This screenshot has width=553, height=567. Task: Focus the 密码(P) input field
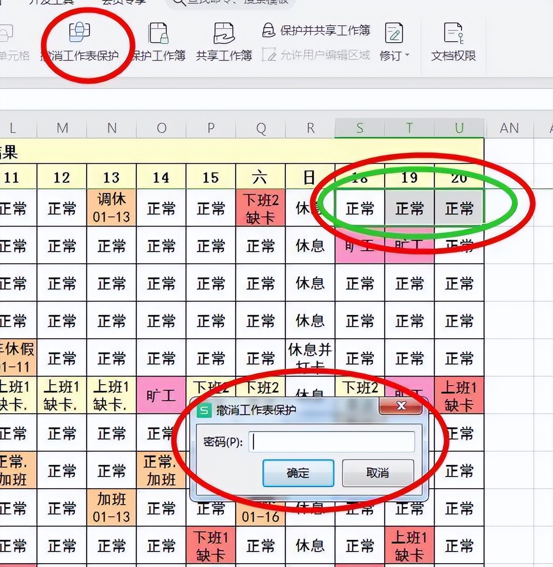pyautogui.click(x=332, y=441)
